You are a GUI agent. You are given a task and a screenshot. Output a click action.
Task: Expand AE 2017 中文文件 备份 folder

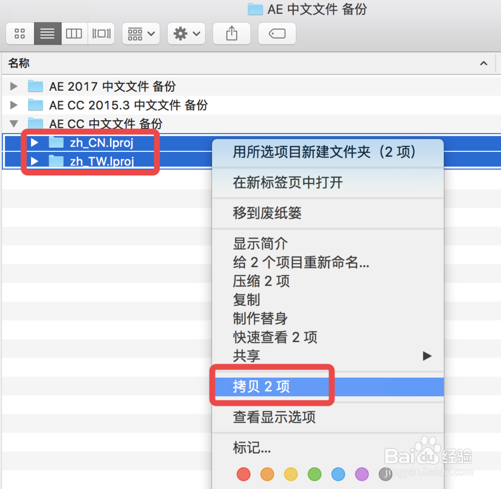(x=14, y=86)
